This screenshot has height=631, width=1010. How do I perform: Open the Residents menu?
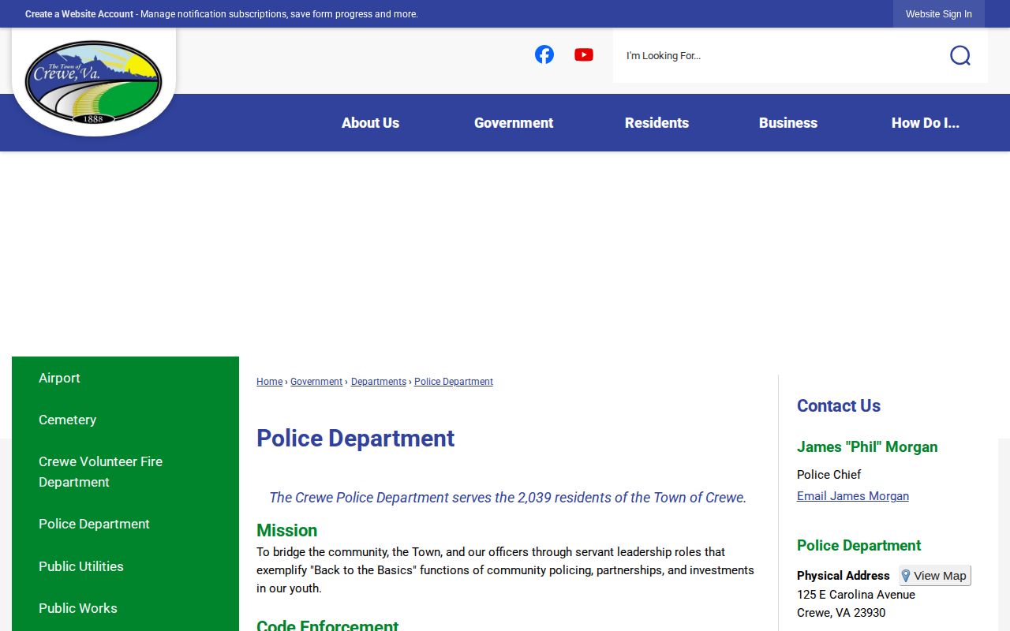coord(656,123)
